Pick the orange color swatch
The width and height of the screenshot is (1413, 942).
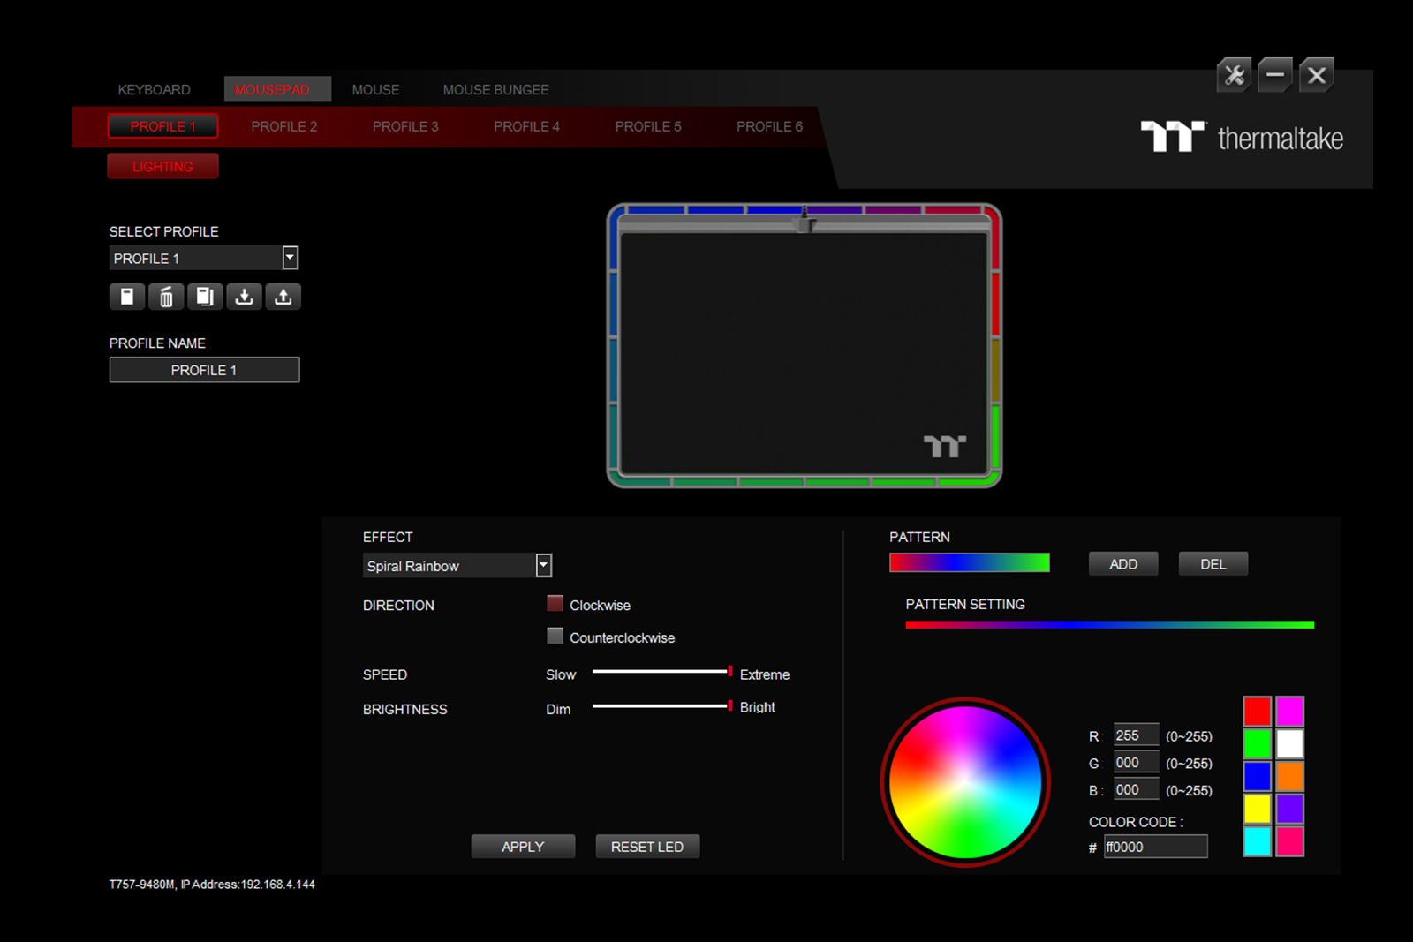point(1289,776)
